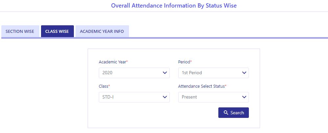Viewport: 328px width, 133px height.
Task: Click the magnifier icon in Search button
Action: tap(226, 113)
